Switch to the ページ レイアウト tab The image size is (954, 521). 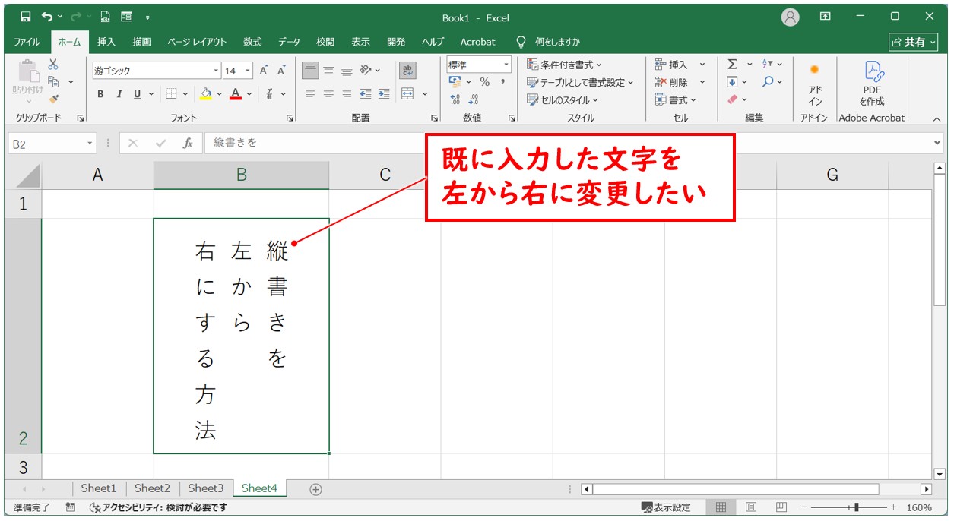coord(197,42)
